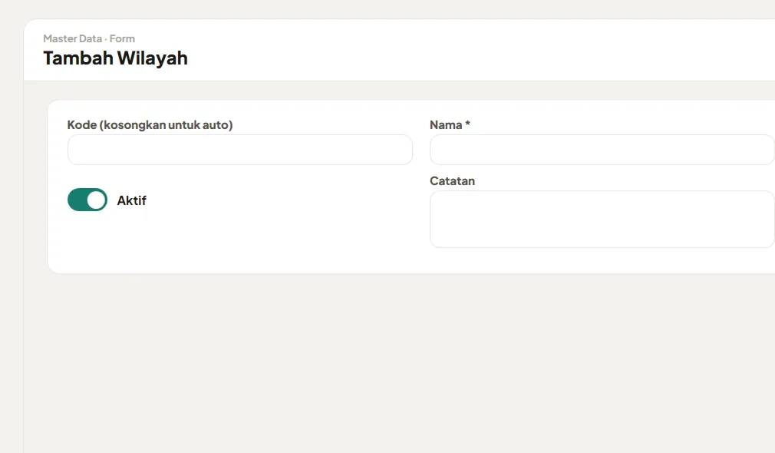Place cursor in the Catatan textarea
The image size is (775, 453).
(602, 219)
